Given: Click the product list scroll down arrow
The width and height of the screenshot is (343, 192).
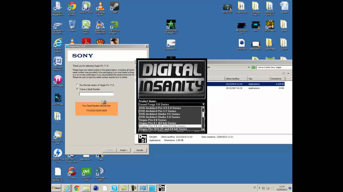Looking at the screenshot, I should pos(203,129).
